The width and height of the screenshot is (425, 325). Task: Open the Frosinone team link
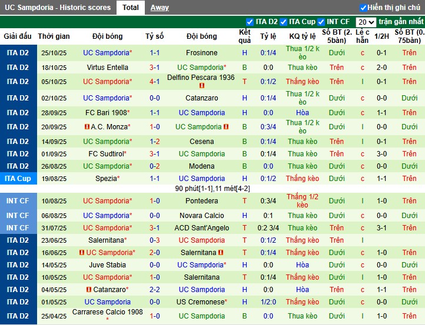[x=201, y=53]
